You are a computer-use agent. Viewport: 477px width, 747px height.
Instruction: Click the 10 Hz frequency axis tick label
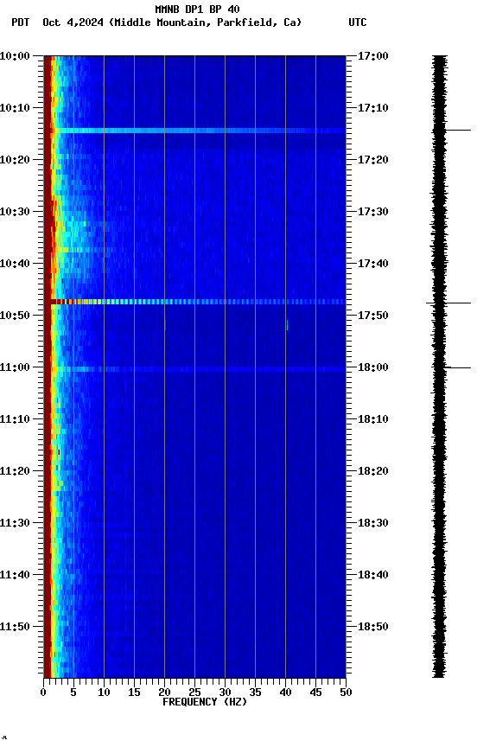(104, 693)
